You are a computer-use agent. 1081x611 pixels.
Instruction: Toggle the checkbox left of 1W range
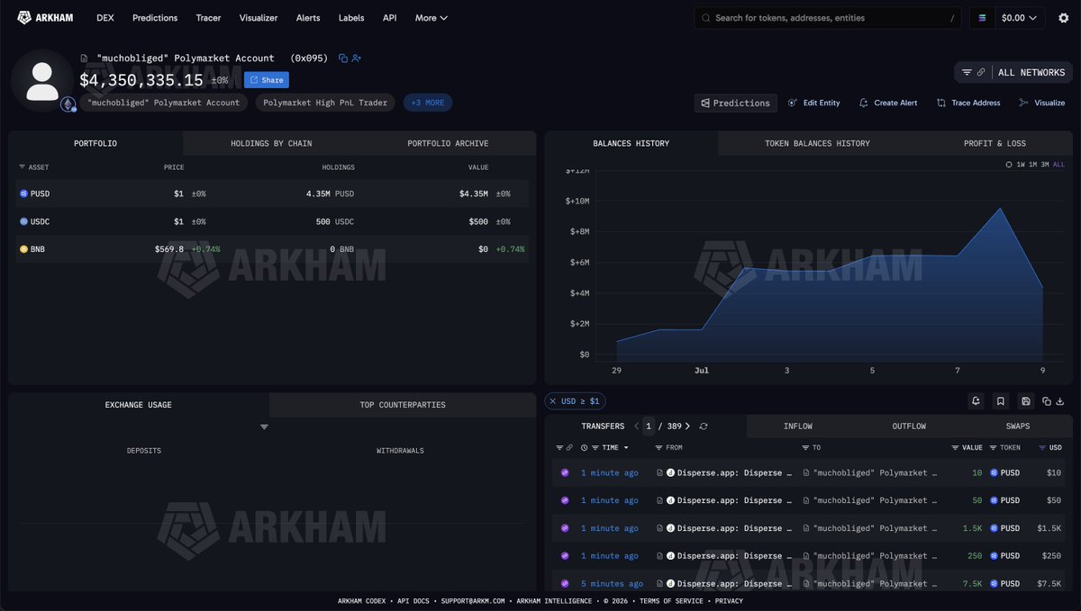(x=1009, y=165)
